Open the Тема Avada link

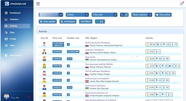point(90,57)
